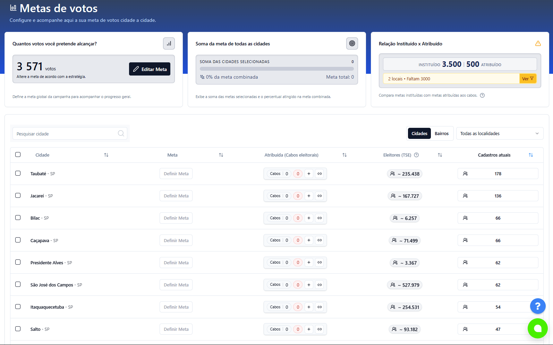Click the link icon in the Presidente Alves row
Image resolution: width=553 pixels, height=345 pixels.
320,262
